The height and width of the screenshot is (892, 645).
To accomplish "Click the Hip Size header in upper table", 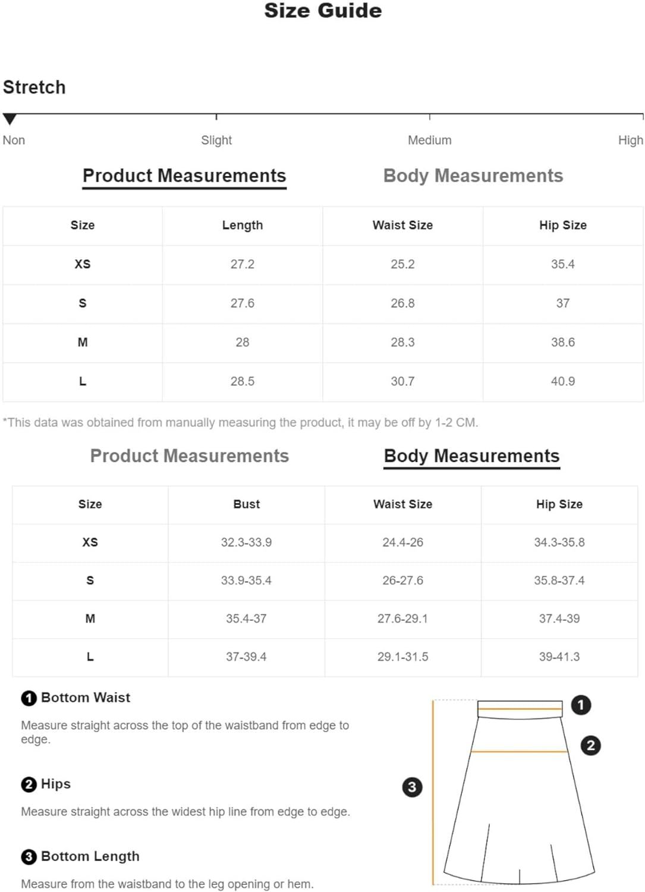I will click(x=562, y=225).
